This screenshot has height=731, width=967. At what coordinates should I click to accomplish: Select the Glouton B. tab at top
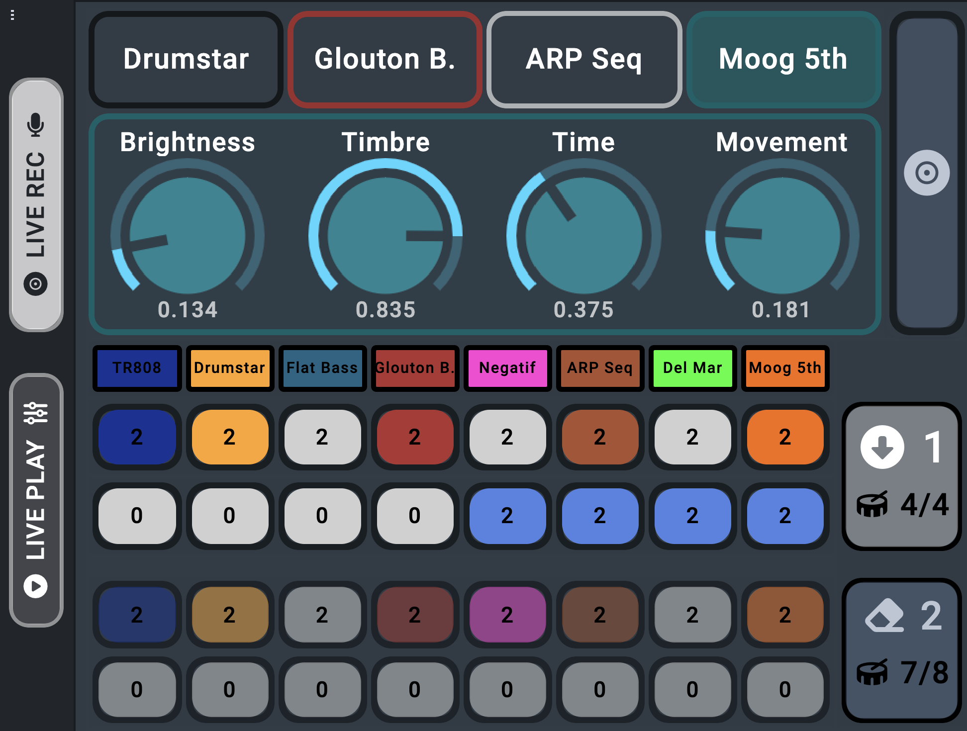[385, 59]
